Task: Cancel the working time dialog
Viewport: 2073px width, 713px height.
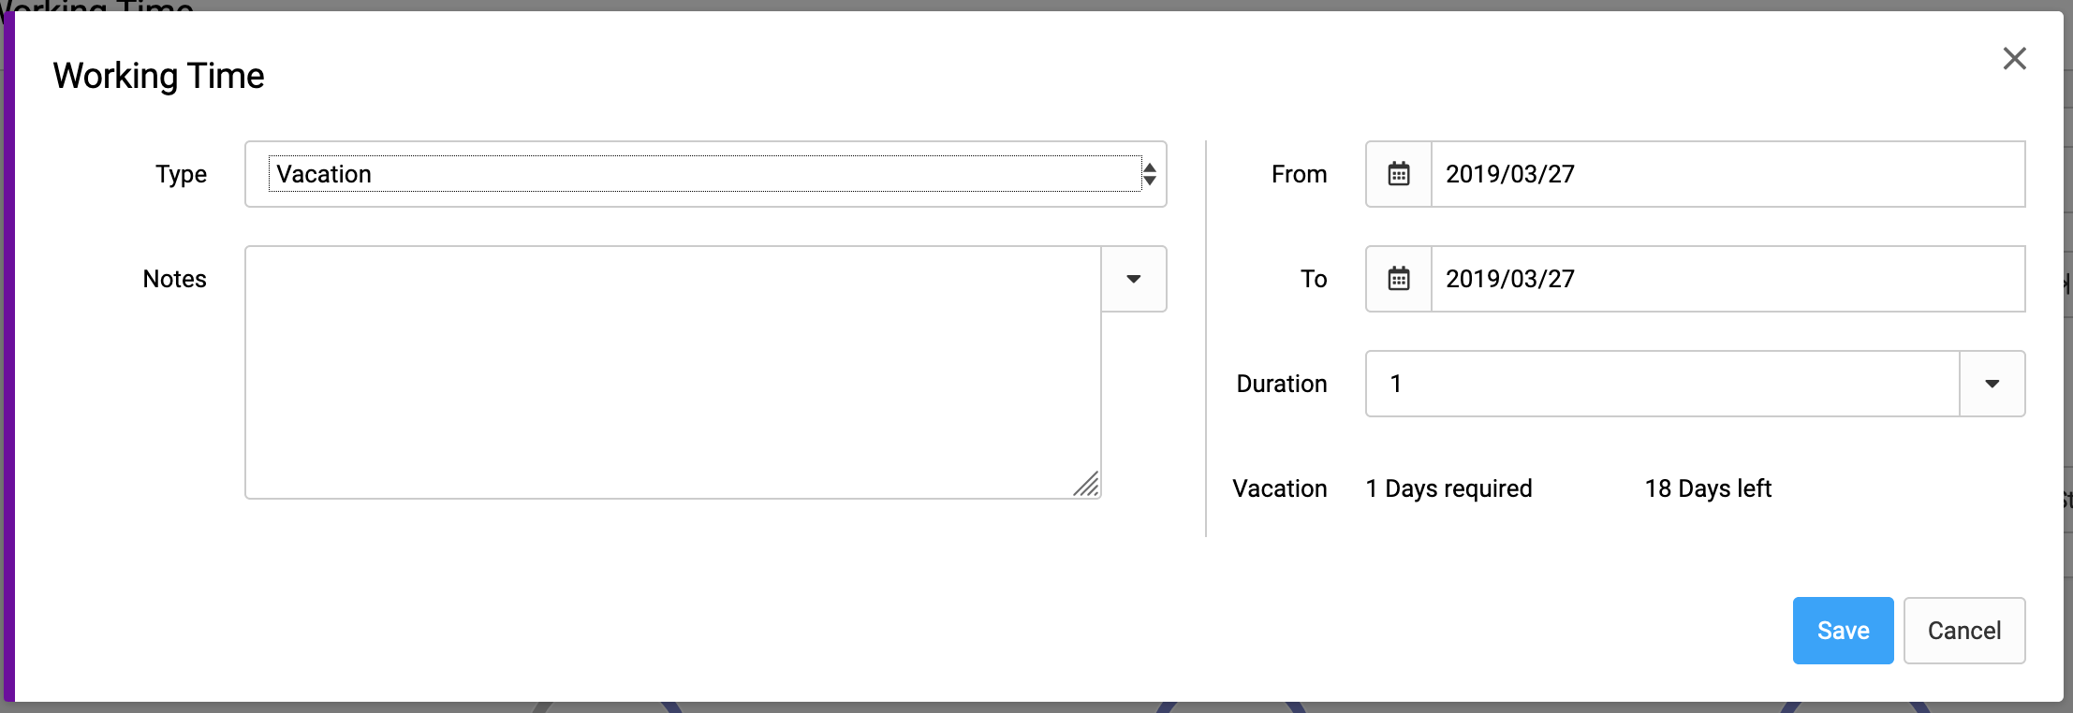Action: click(1964, 631)
